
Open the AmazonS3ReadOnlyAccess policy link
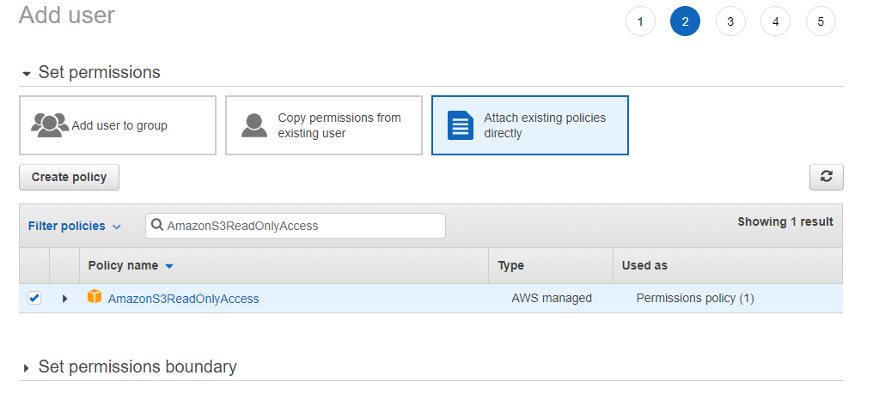(x=183, y=299)
